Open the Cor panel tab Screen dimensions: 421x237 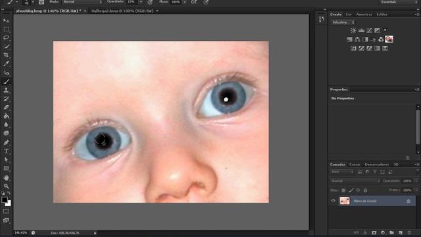point(349,14)
